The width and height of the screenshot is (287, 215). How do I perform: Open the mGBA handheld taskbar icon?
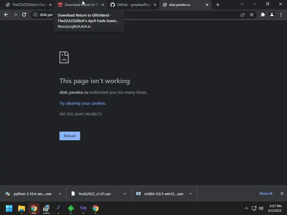(83, 208)
